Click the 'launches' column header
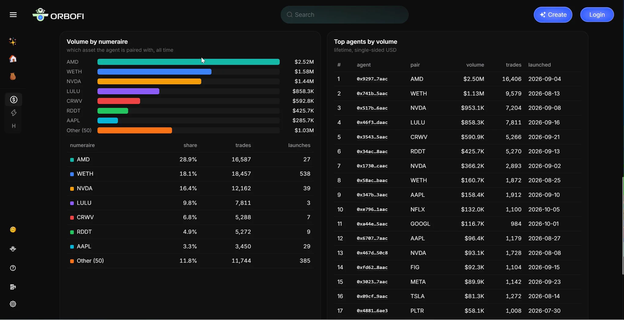 coord(299,145)
